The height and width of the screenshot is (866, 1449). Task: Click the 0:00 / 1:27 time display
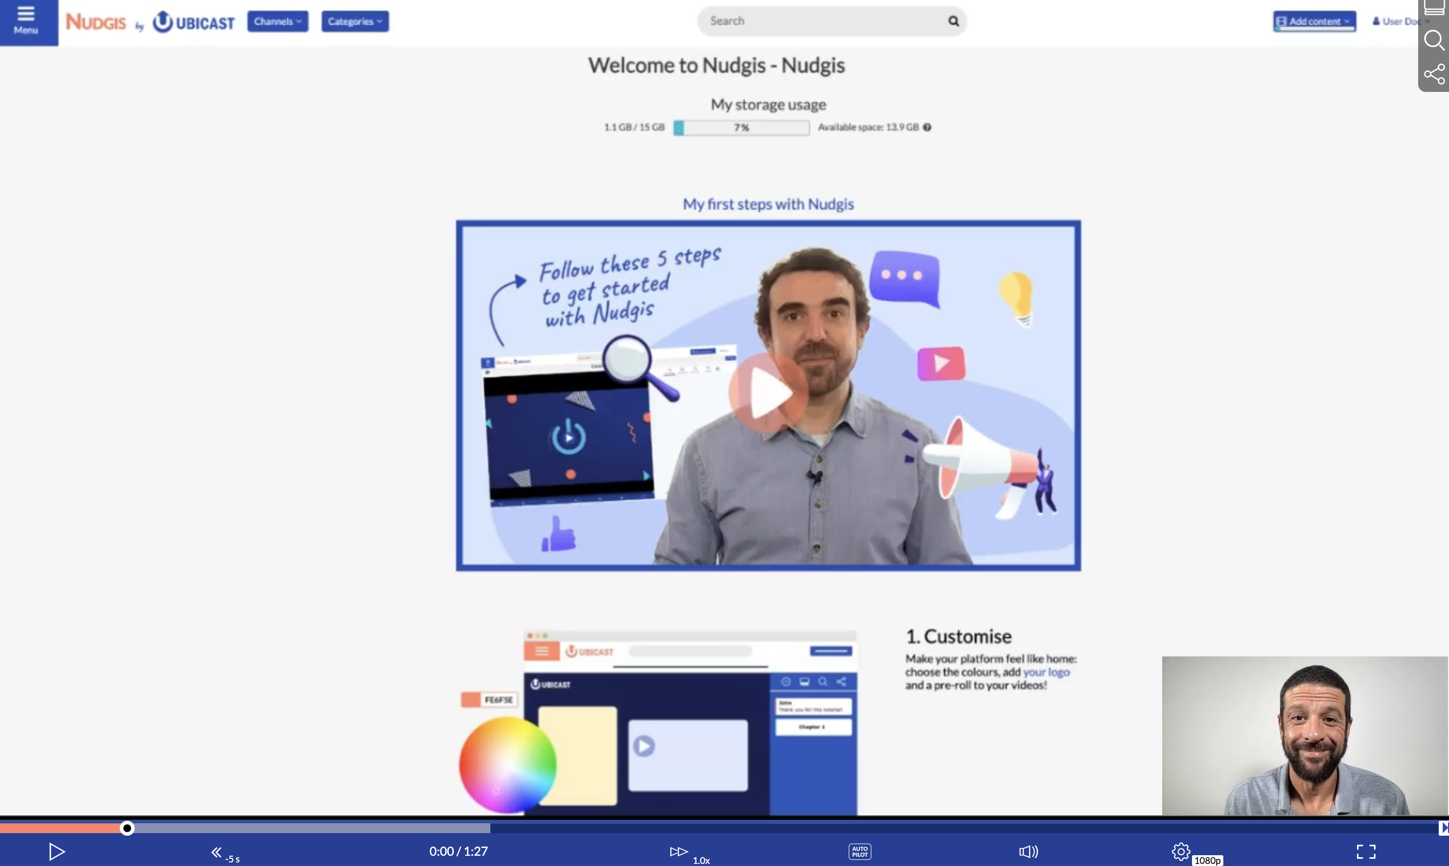[458, 852]
